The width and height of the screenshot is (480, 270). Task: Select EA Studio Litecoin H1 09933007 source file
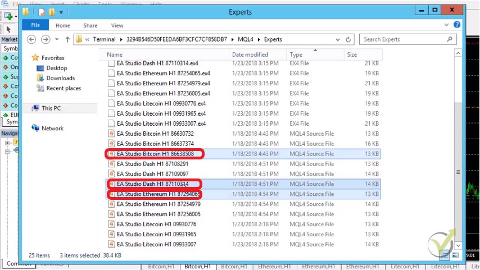156,244
